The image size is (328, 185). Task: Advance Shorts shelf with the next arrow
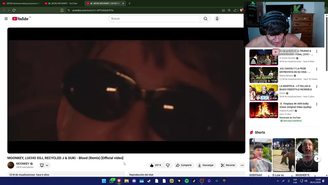click(317, 159)
